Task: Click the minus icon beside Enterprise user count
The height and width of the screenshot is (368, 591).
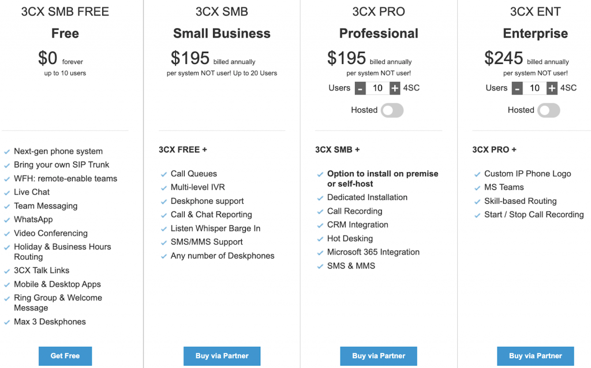Action: click(517, 88)
